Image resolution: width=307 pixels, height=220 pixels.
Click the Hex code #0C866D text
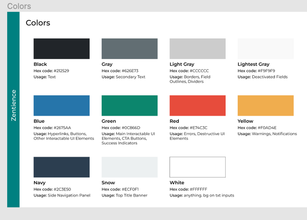121,128
